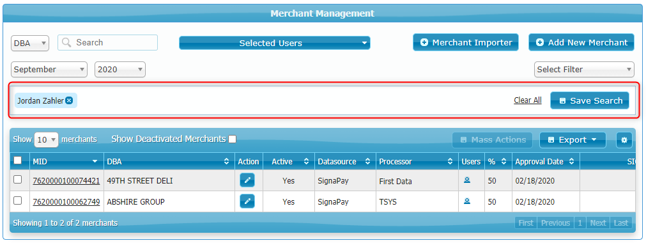Enable Show Deactivated Merchants
This screenshot has height=243, width=646.
pyautogui.click(x=233, y=139)
